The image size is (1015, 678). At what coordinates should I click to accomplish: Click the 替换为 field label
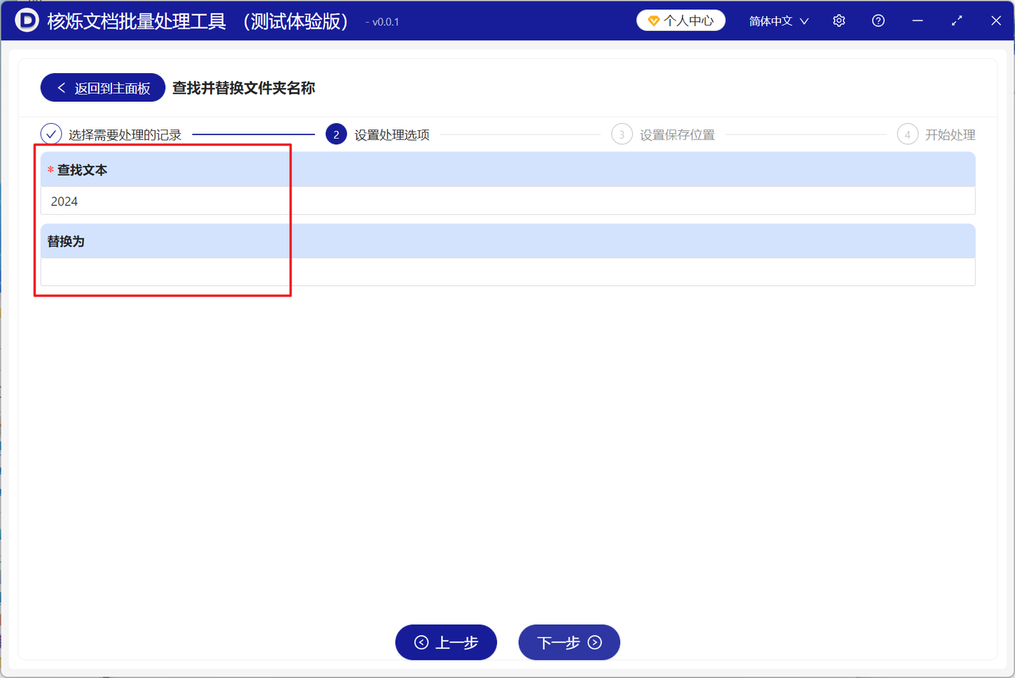tap(66, 241)
